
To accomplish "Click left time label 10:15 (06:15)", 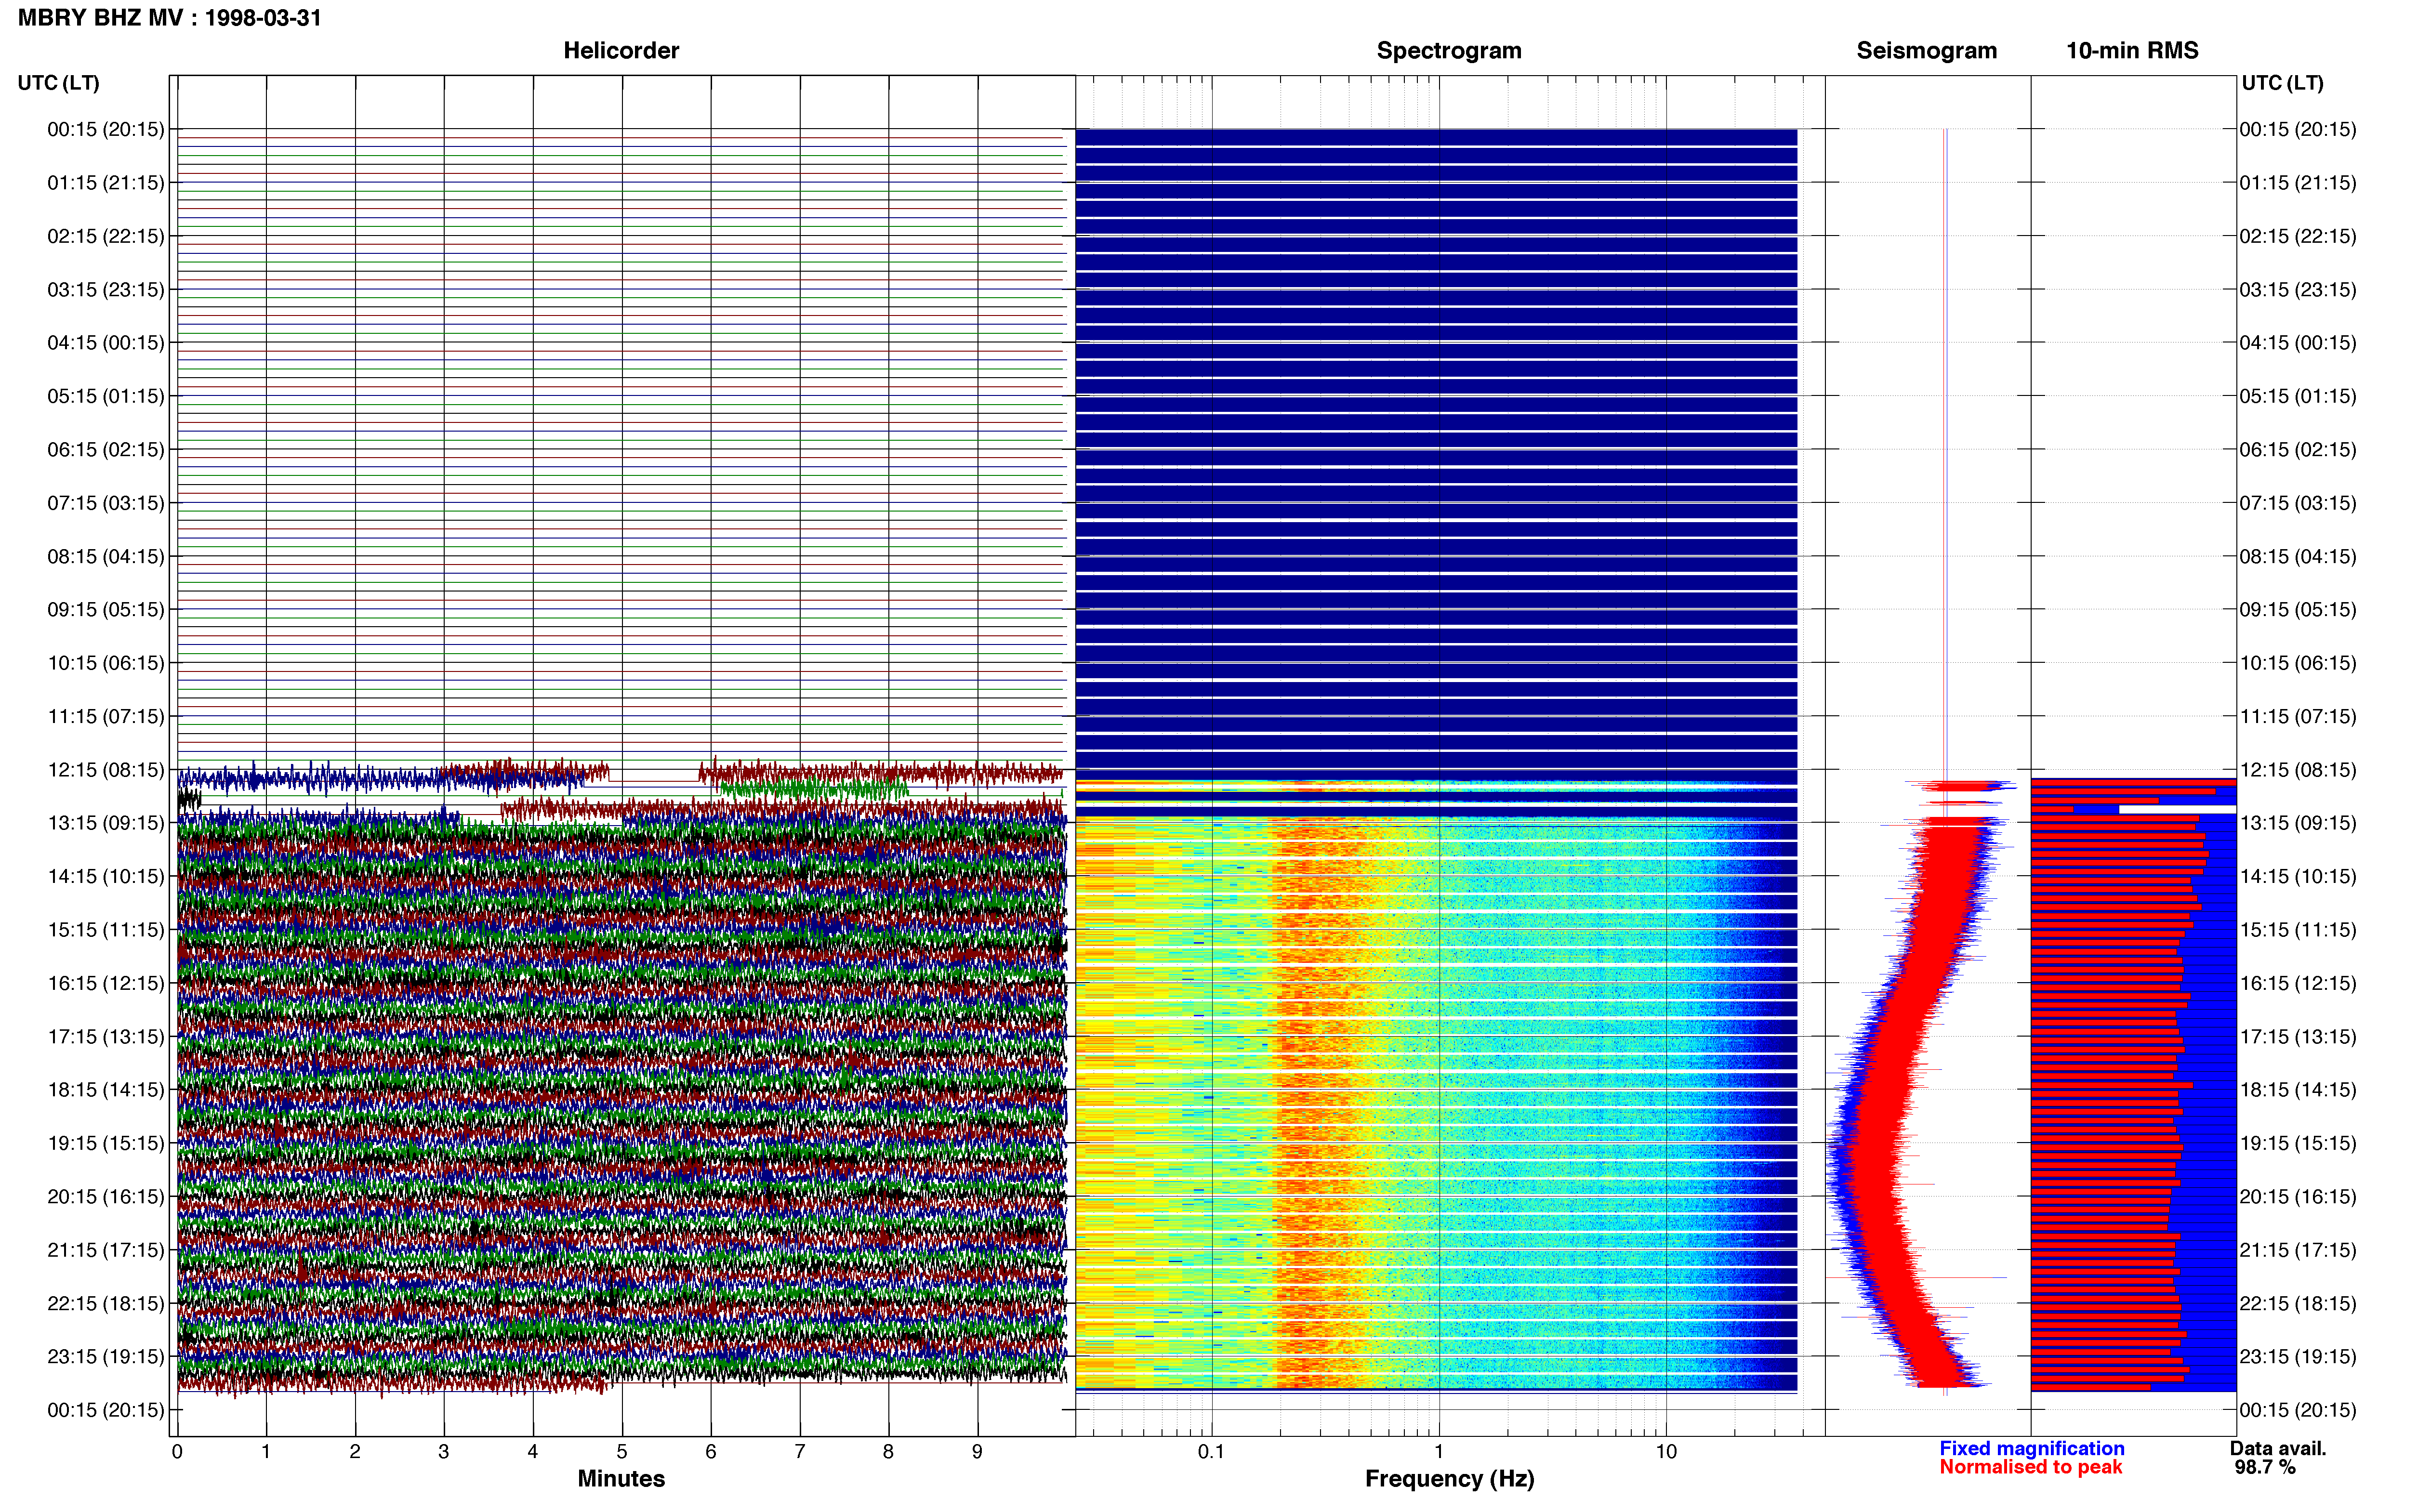I will (106, 663).
